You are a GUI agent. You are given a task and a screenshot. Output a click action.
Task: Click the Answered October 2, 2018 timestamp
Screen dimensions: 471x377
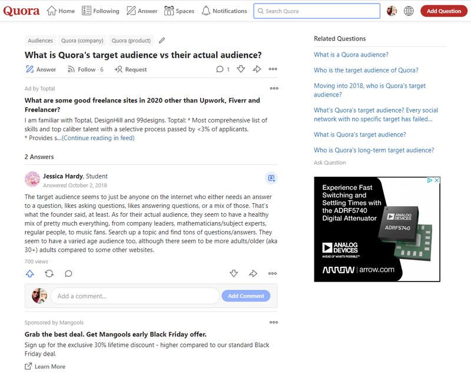[x=75, y=185]
